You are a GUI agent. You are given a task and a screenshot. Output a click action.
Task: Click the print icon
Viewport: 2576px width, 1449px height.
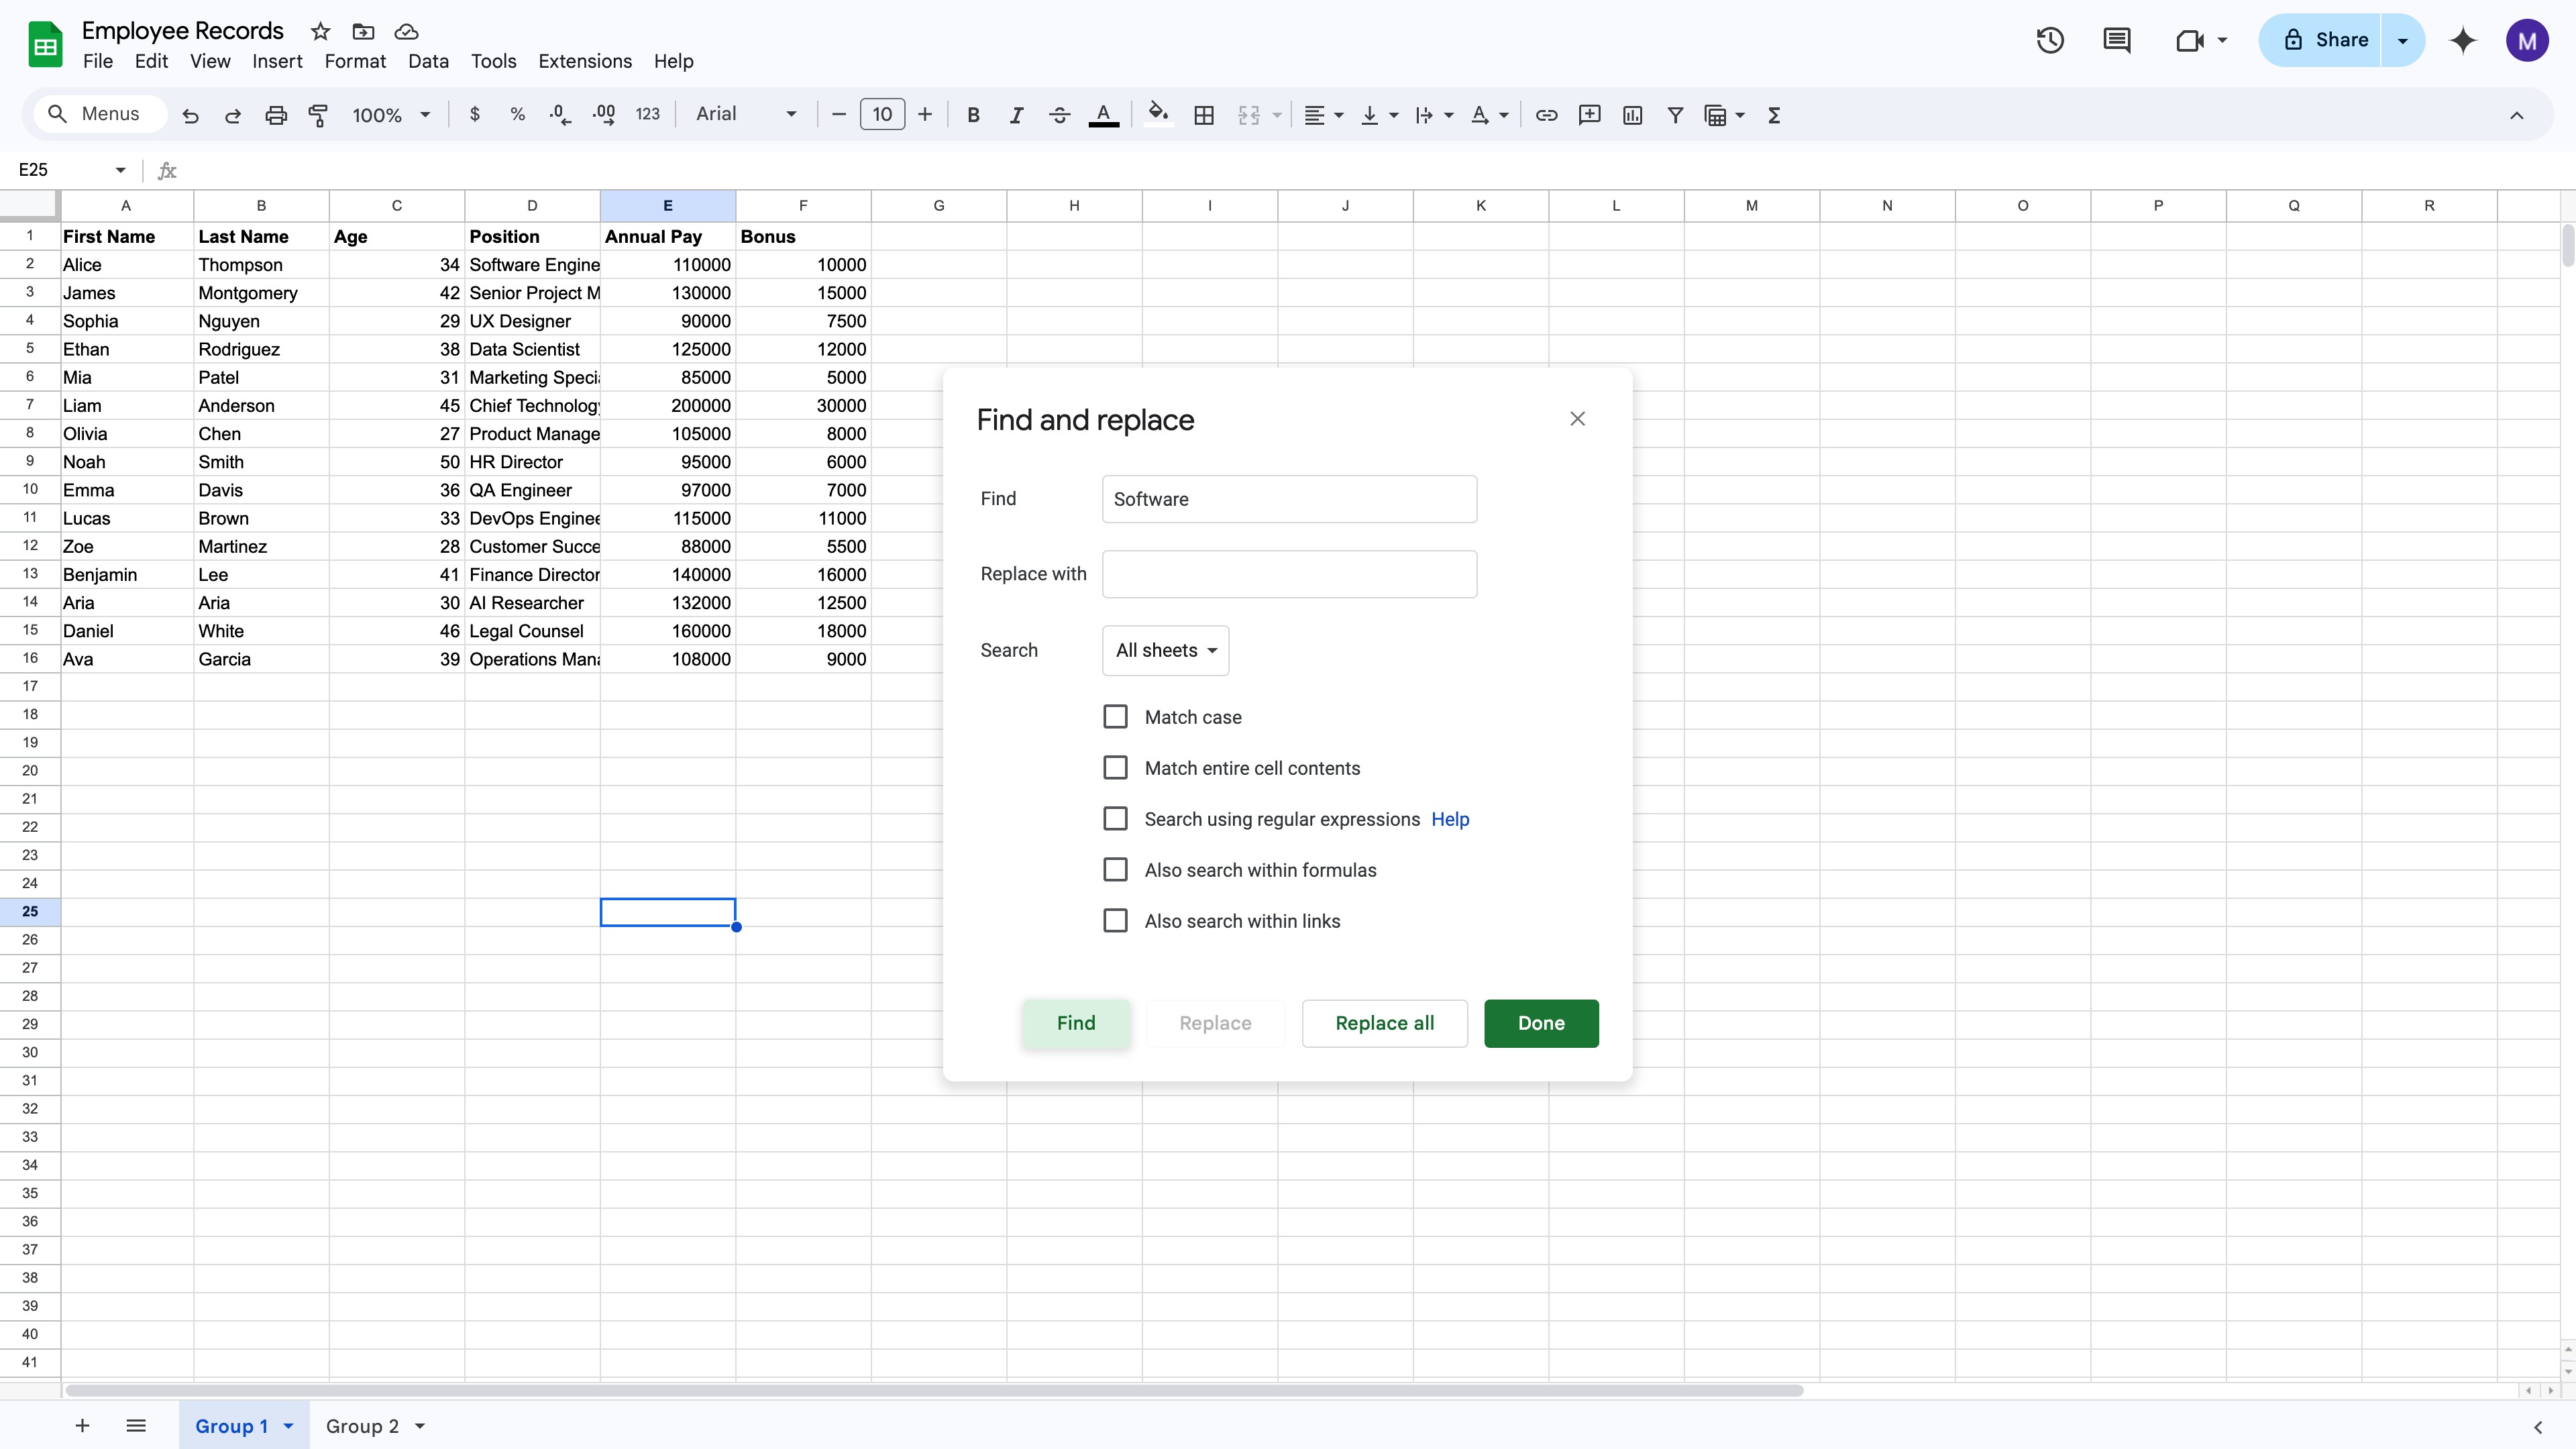click(x=276, y=115)
